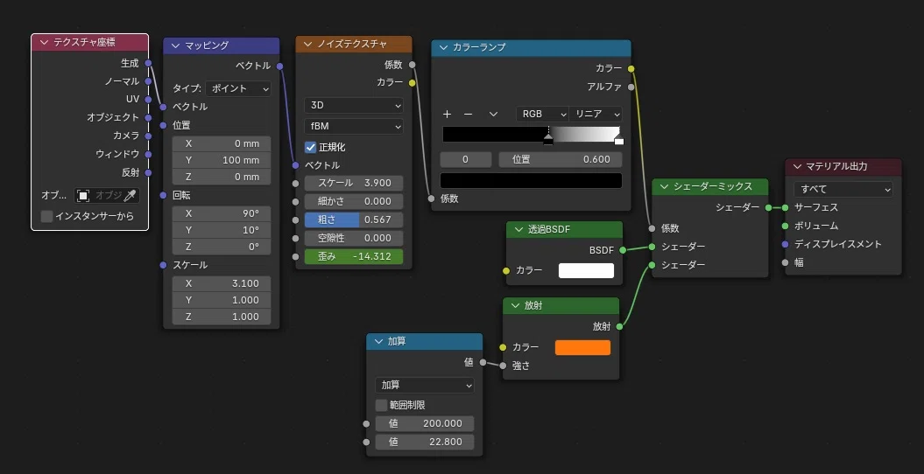Click the 細かさ field value 0.000
Viewport: 924px width, 474px height.
pos(354,202)
